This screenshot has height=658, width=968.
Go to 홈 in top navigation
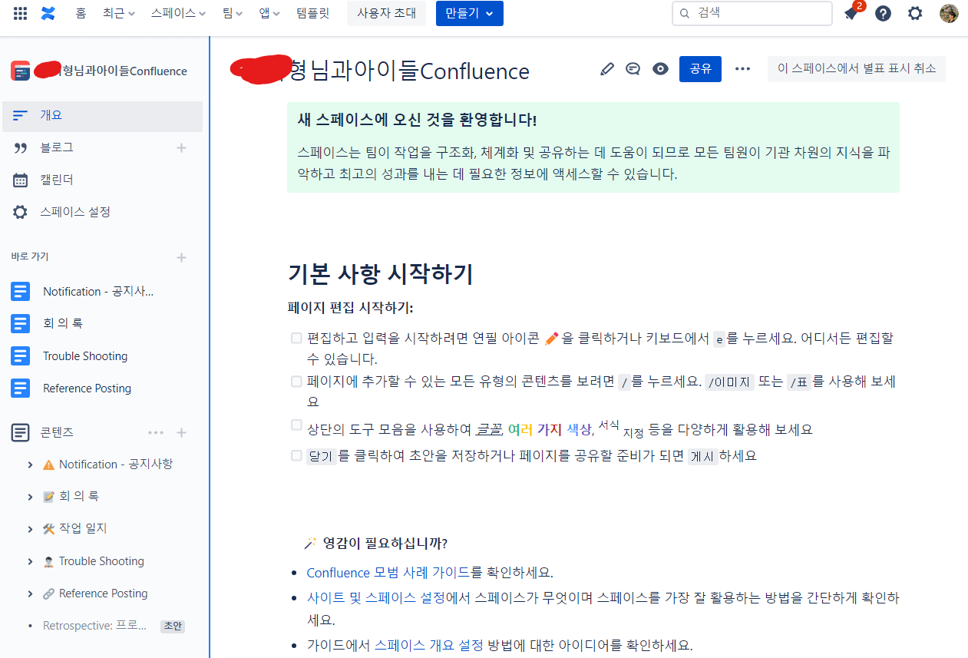[x=81, y=13]
